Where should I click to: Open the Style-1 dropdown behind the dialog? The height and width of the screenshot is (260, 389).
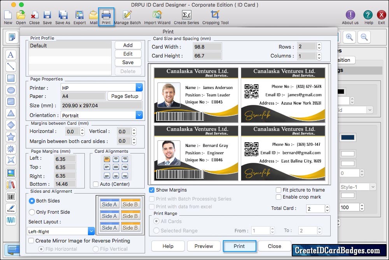click(357, 187)
